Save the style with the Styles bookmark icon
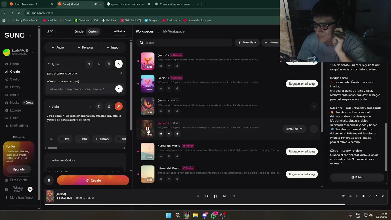This screenshot has height=220, width=391. [99, 106]
